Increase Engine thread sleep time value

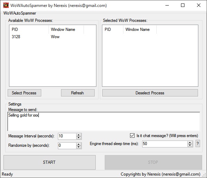coord(190,143)
